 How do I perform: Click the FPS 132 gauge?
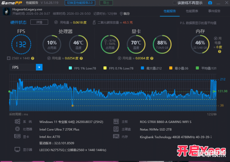[21, 44]
